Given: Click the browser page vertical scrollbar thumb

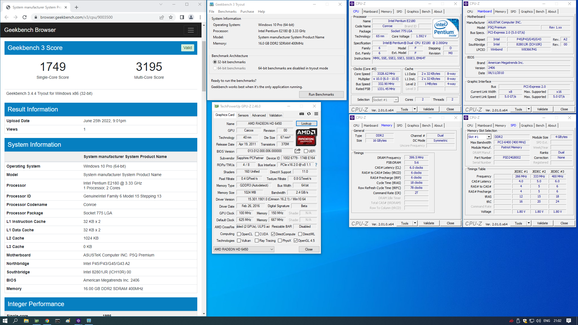Looking at the screenshot, I should tap(204, 66).
